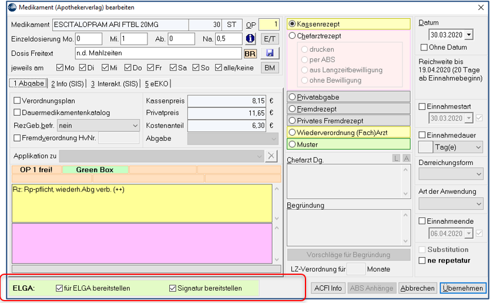Confirm with the Übernehmen button

point(463,288)
